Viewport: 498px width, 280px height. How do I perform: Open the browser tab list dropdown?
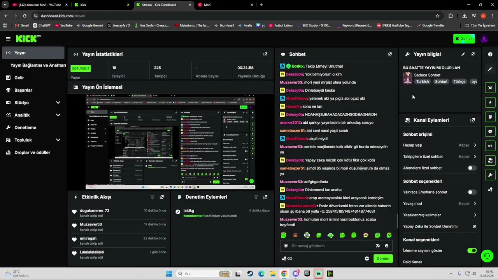[x=5, y=5]
